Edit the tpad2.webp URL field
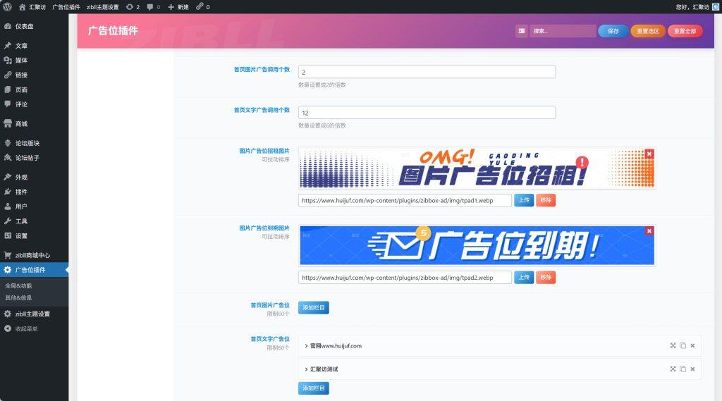Screen dimensions: 722x401 click(405, 278)
